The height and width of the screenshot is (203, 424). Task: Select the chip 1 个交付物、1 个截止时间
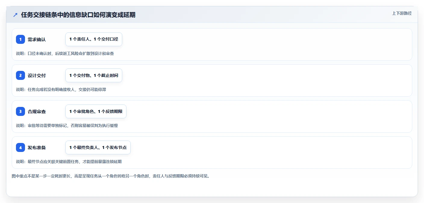coord(94,75)
